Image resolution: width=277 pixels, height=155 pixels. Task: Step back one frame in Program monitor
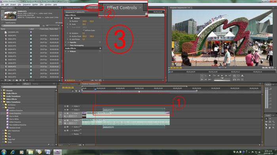218,76
